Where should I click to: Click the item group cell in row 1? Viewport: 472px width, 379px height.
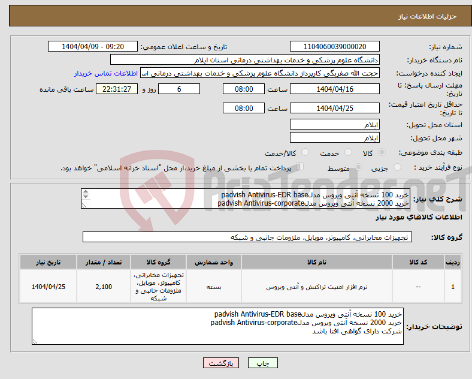pos(158,287)
